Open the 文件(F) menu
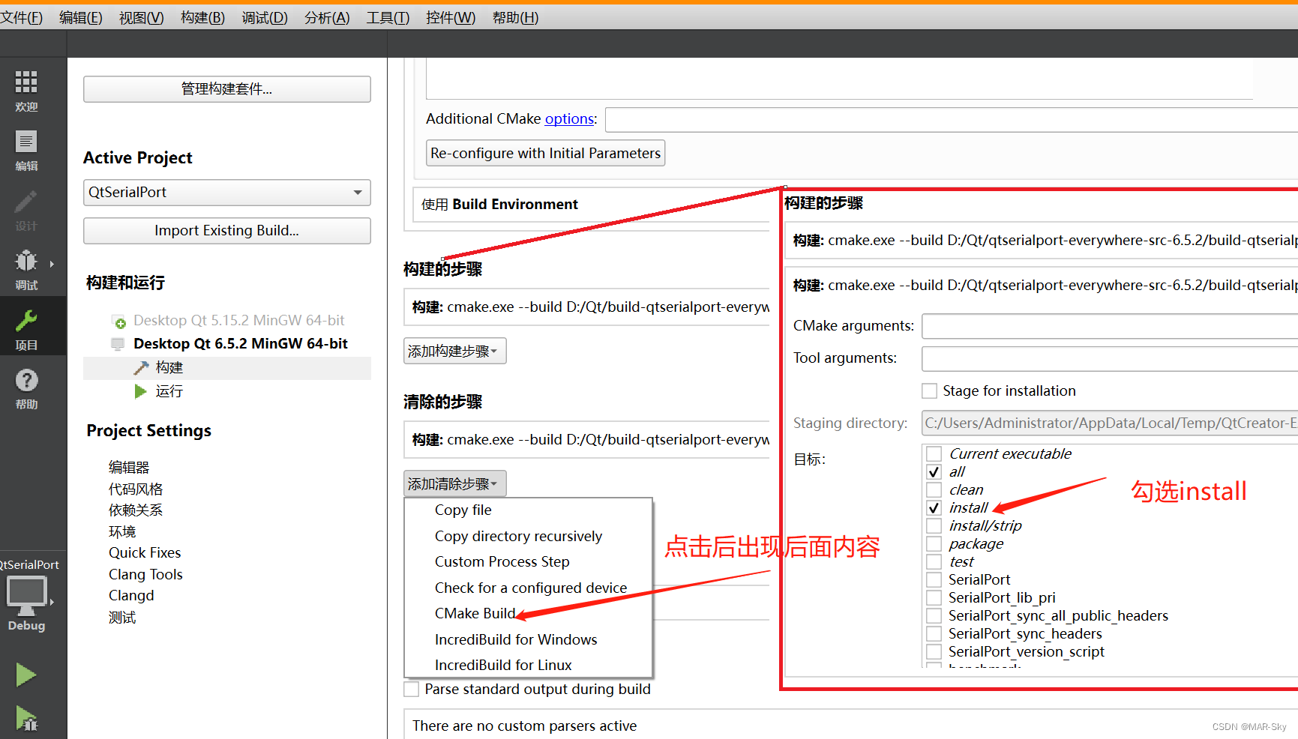 (21, 17)
